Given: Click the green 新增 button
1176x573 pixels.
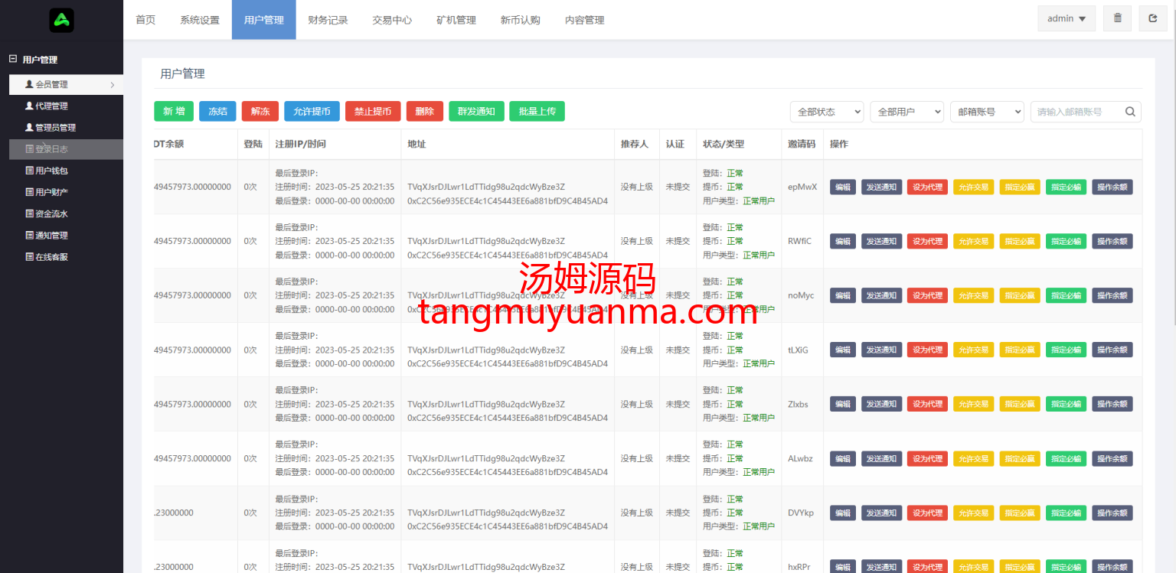Looking at the screenshot, I should pyautogui.click(x=174, y=112).
